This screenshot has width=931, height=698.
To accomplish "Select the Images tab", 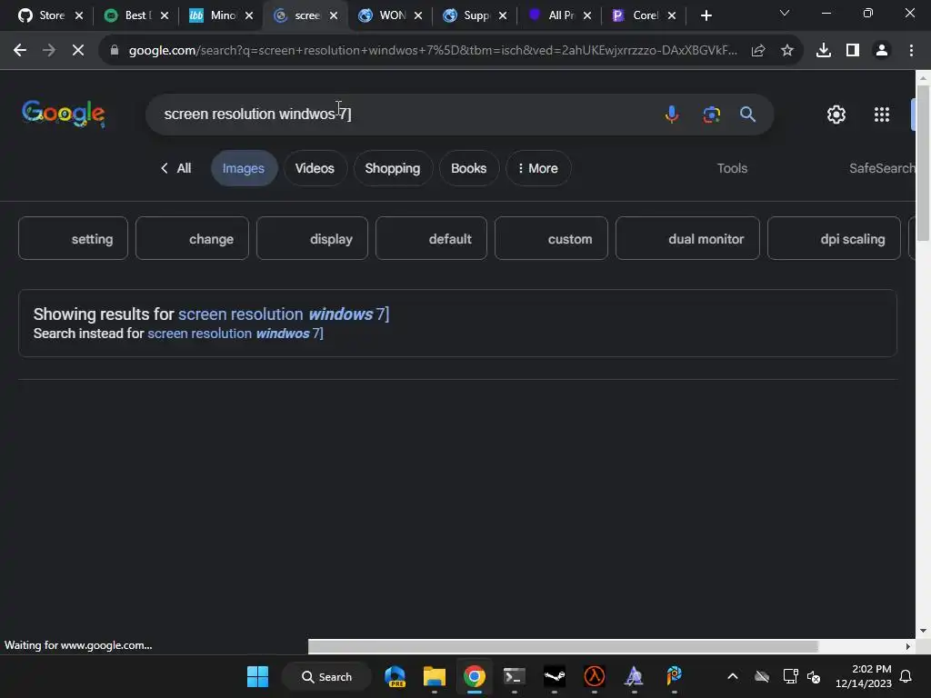I will click(x=244, y=168).
